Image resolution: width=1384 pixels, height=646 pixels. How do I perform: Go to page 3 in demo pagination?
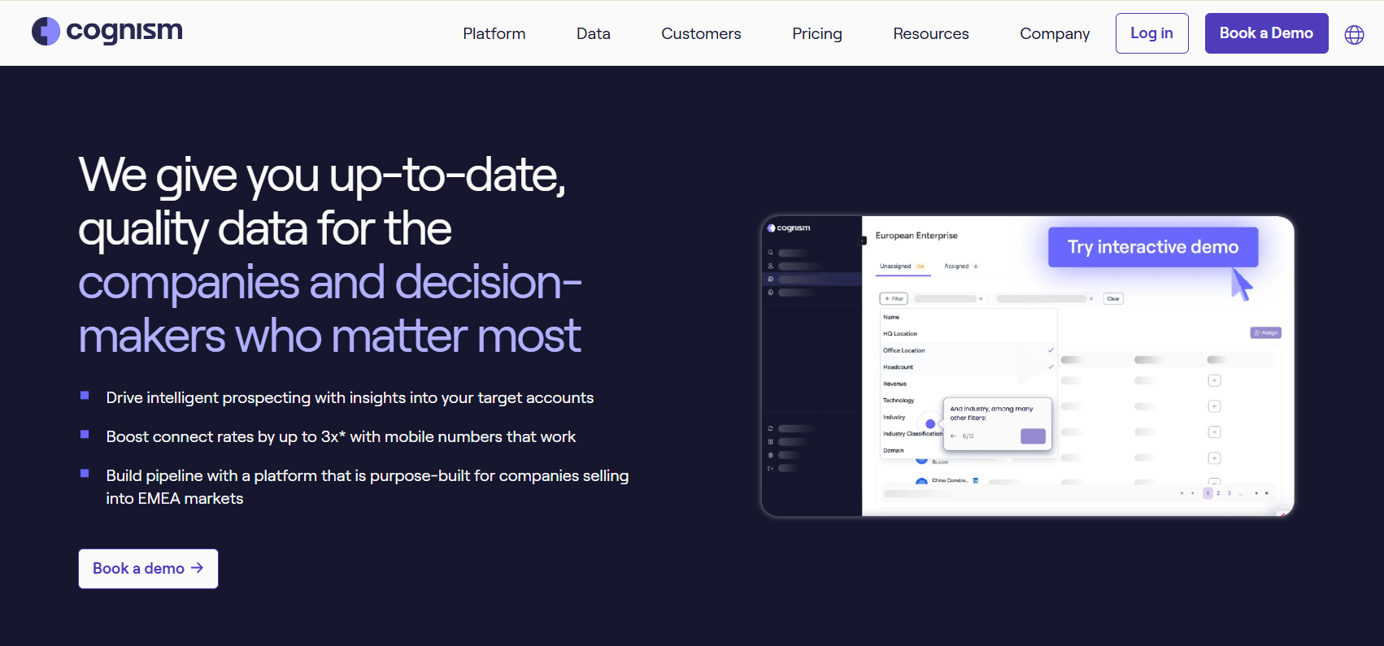pos(1229,493)
